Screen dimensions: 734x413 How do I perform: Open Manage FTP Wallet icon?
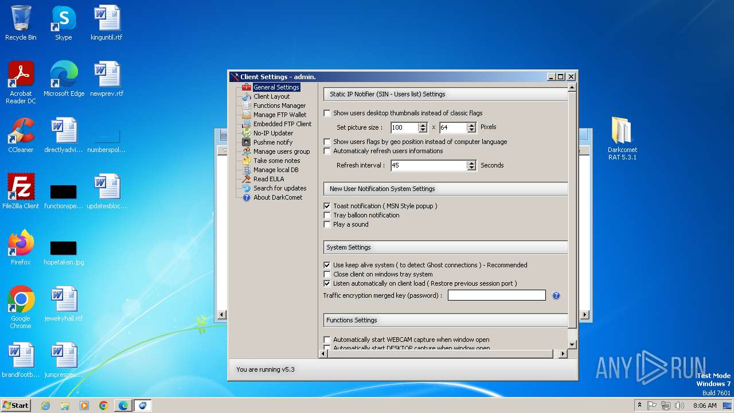pos(247,115)
